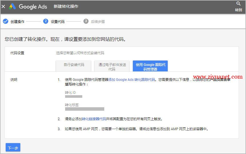Image resolution: width=246 pixels, height=154 pixels.
Task: Close the new conversion action page
Action: click(3, 6)
